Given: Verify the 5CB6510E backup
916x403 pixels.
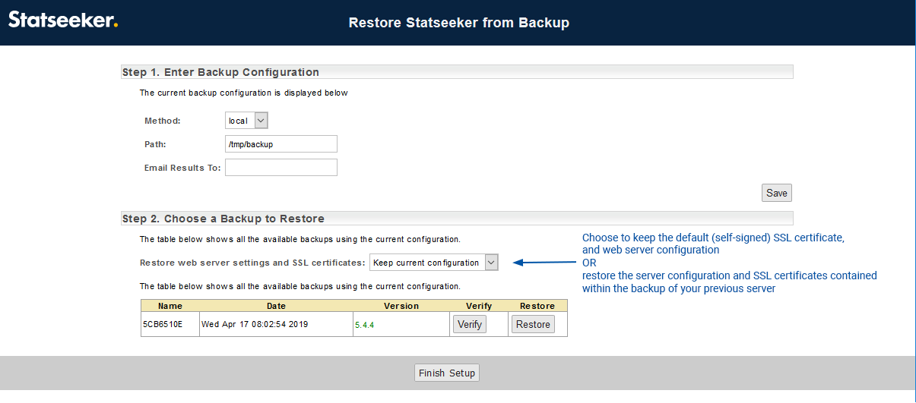Looking at the screenshot, I should coord(469,324).
